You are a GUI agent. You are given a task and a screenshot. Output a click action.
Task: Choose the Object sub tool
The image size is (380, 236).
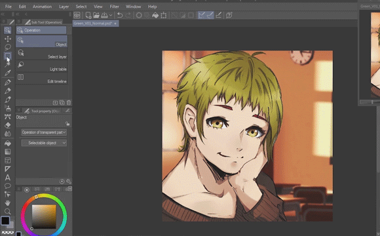click(x=41, y=41)
